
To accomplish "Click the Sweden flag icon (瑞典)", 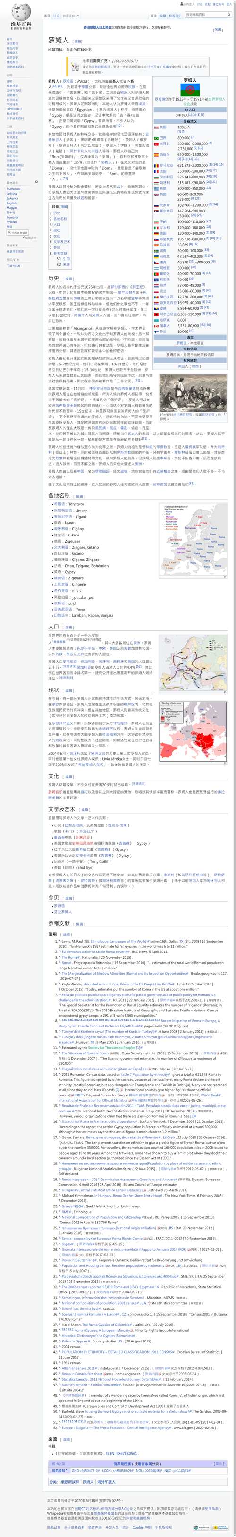I will click(x=157, y=251).
